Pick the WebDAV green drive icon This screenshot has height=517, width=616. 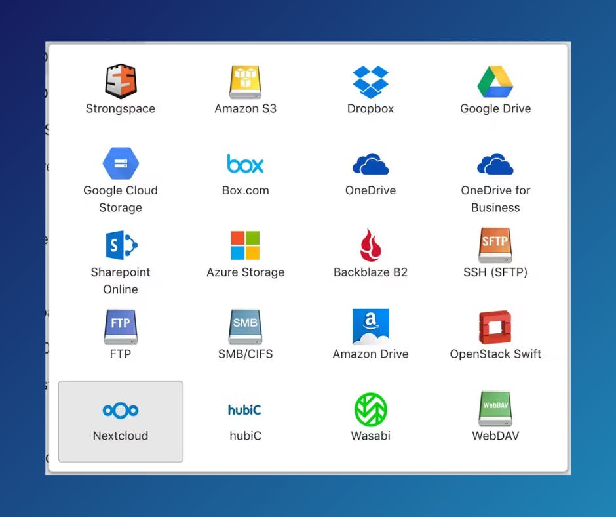click(495, 409)
